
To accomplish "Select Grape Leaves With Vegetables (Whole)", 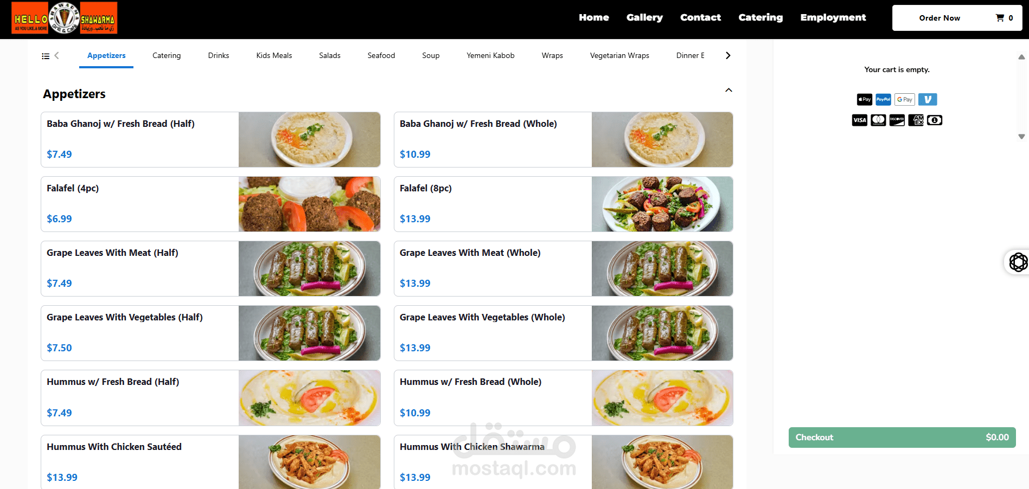I will 564,333.
